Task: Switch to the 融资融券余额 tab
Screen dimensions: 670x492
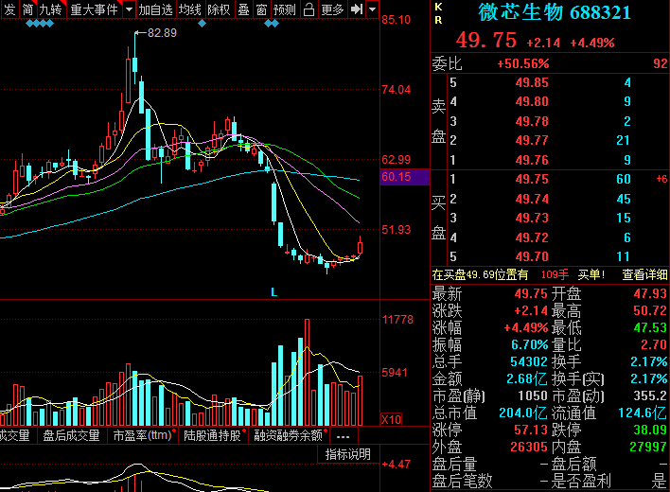Action: [x=288, y=435]
